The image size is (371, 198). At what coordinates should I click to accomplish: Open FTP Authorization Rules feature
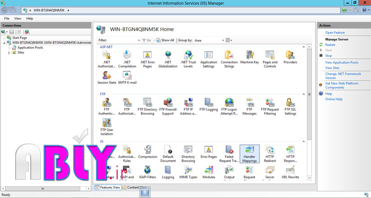(x=127, y=107)
